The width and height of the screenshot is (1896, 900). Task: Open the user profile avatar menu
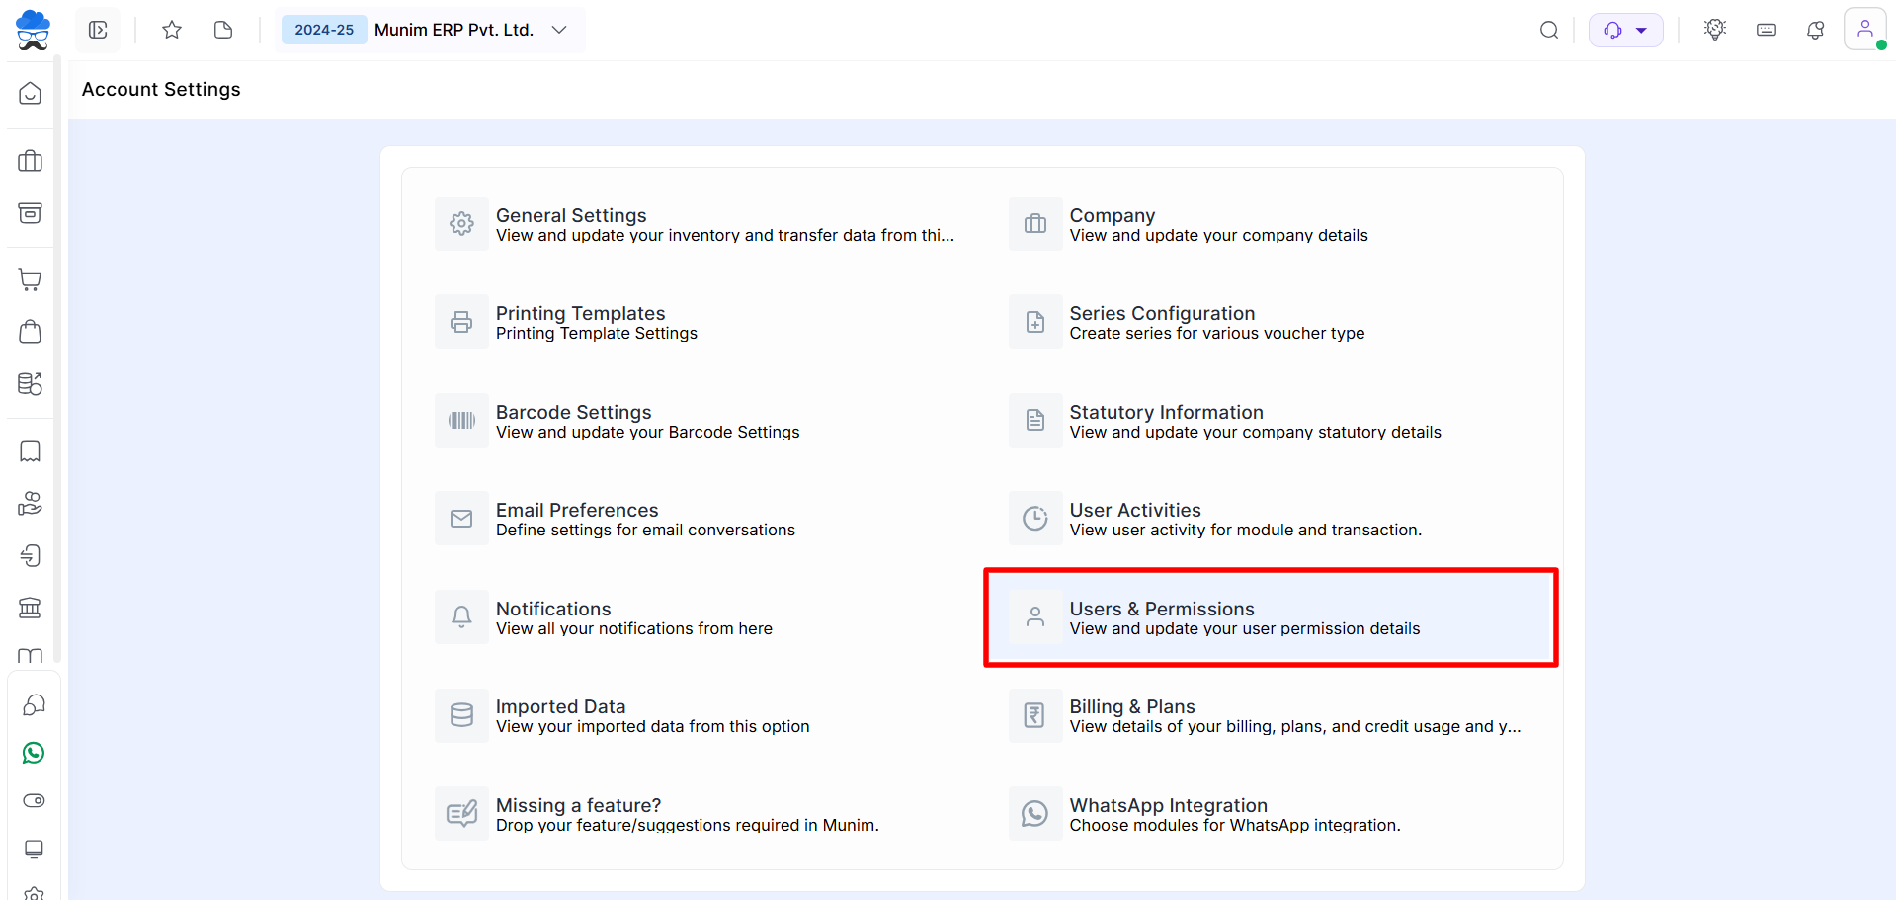[x=1865, y=29]
